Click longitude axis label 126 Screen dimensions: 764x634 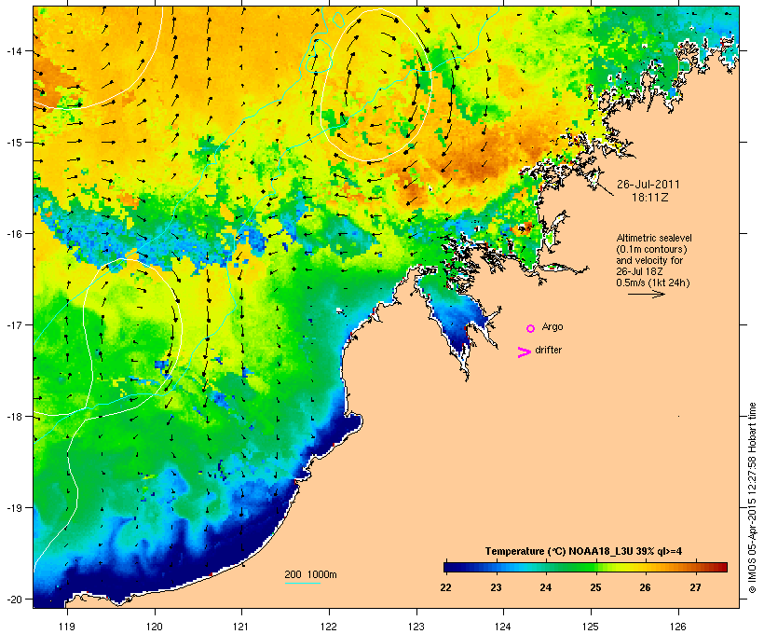point(678,627)
